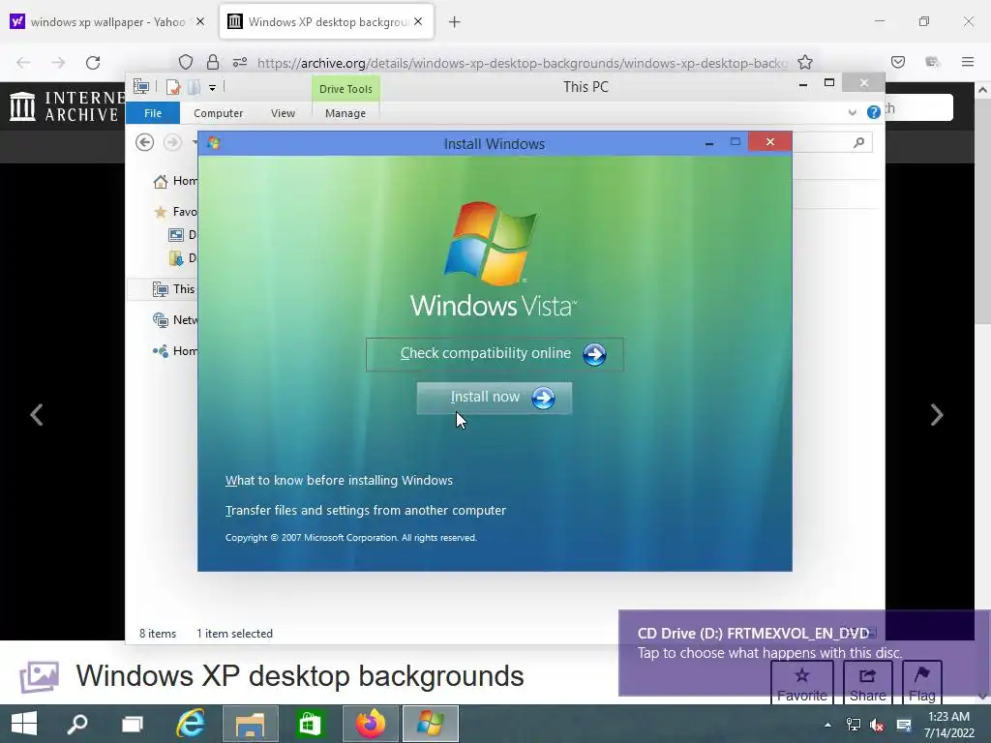
Task: Click the muted volume tray icon
Action: 877,725
